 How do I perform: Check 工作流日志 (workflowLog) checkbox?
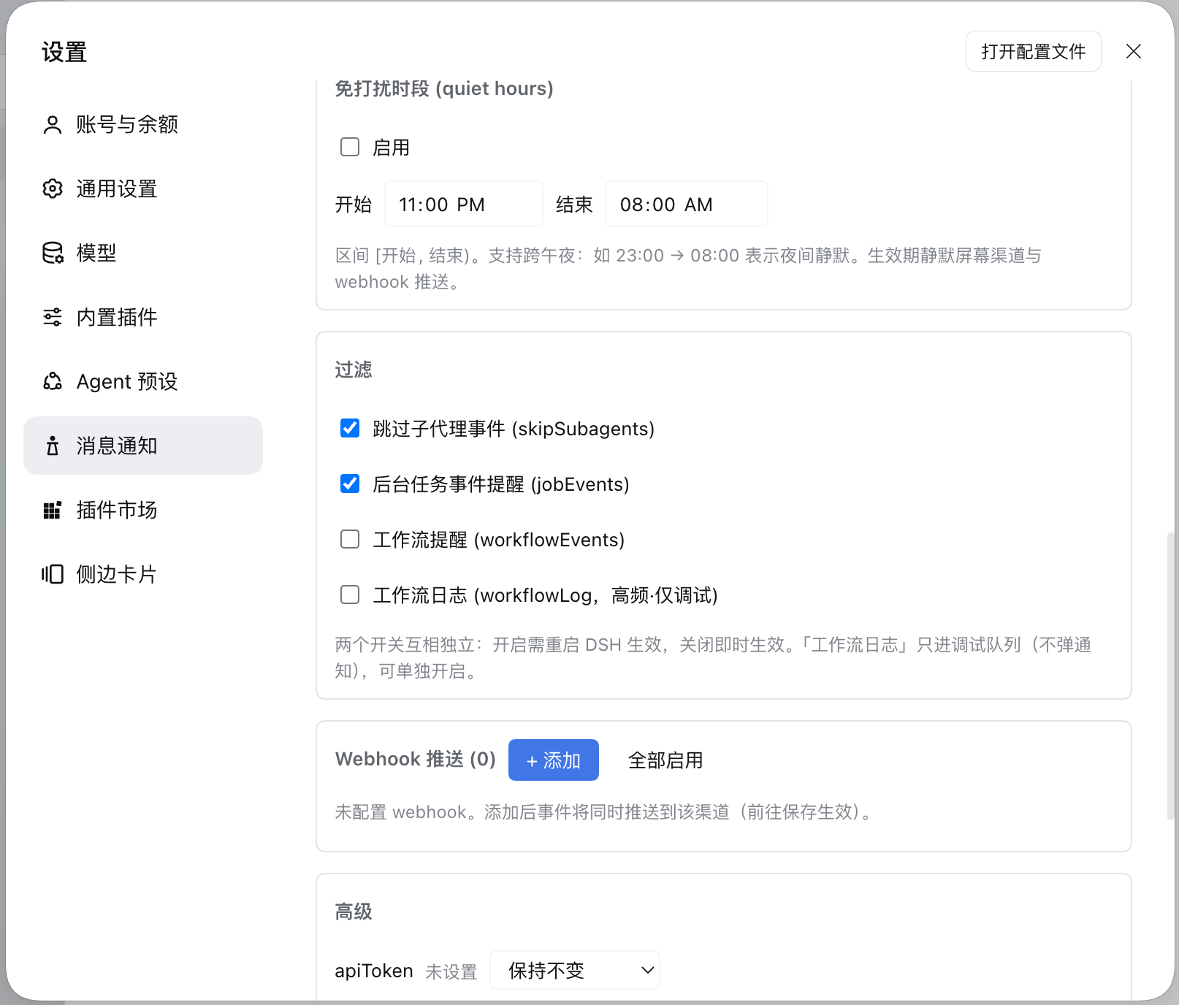point(350,595)
